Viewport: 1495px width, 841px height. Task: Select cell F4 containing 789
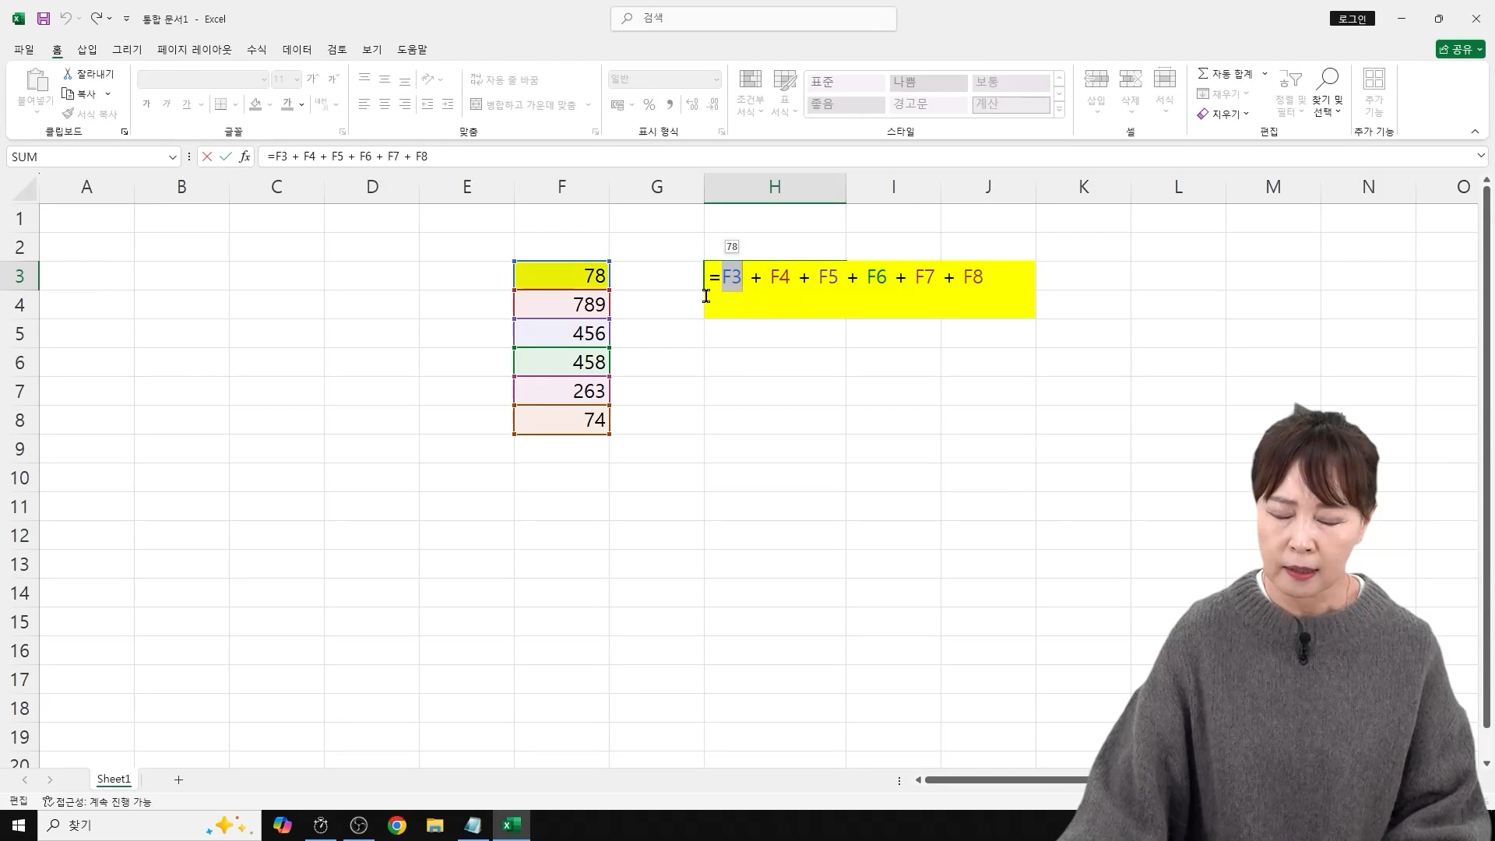tap(561, 304)
